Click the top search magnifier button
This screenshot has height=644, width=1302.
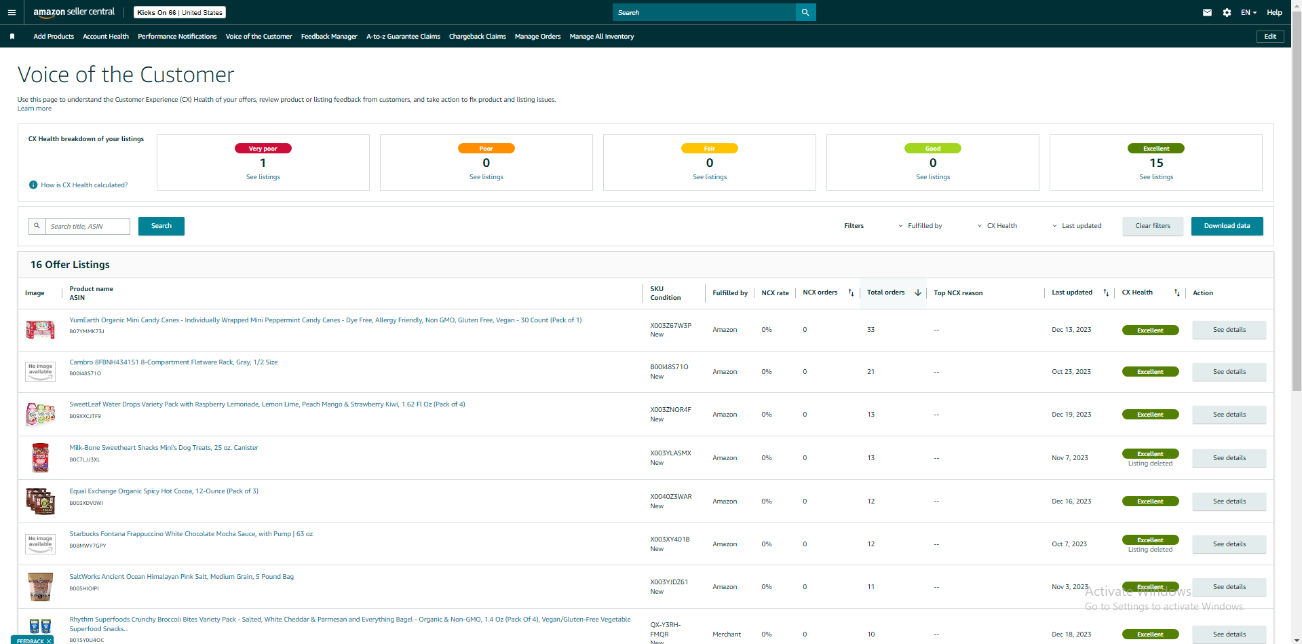tap(805, 12)
